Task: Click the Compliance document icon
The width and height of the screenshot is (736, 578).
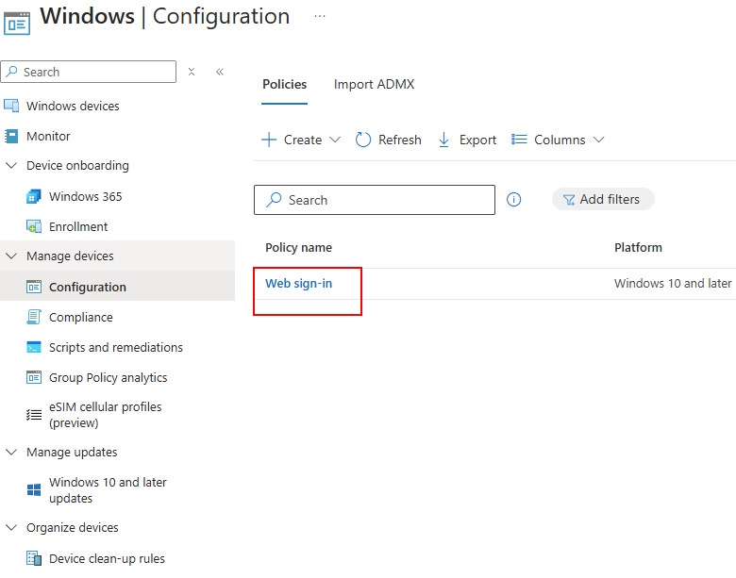Action: tap(34, 317)
